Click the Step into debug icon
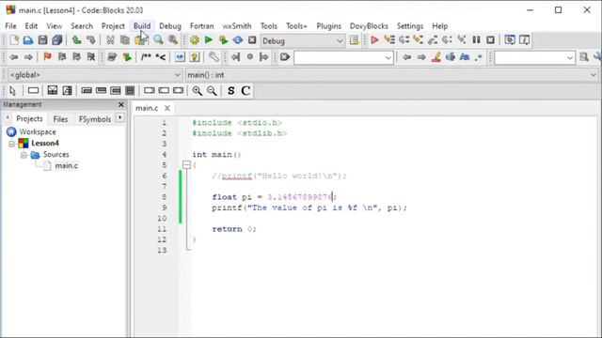This screenshot has height=338, width=602. tap(418, 40)
